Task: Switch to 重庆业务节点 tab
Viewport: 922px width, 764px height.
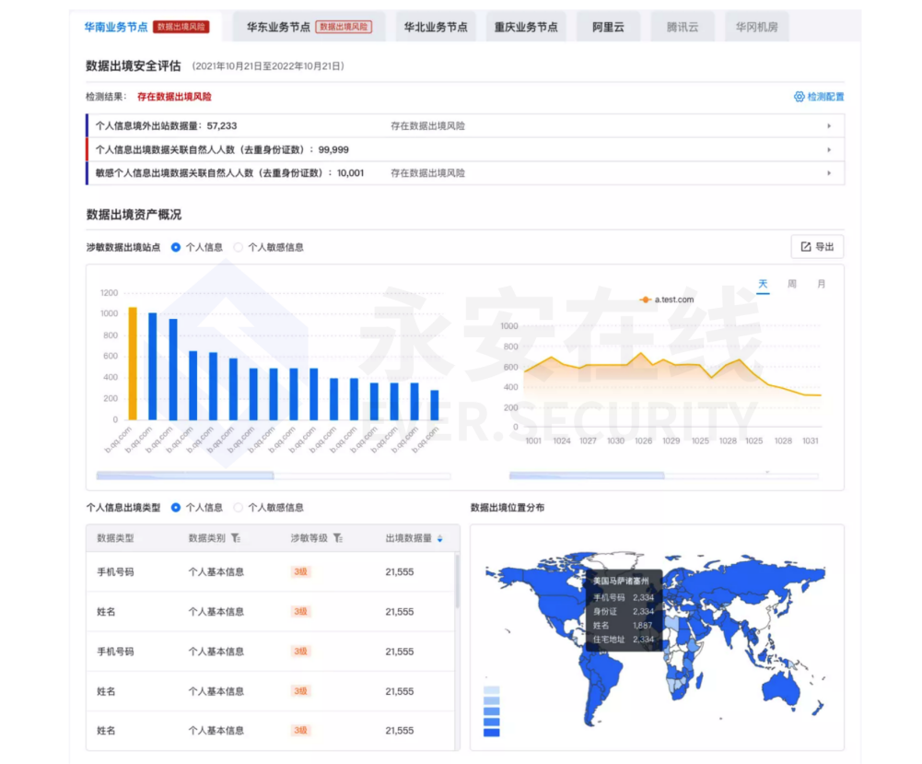Action: (x=526, y=27)
